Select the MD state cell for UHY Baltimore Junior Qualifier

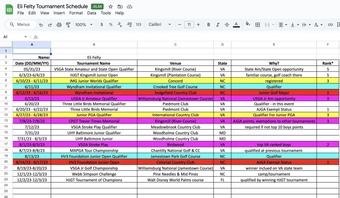click(222, 133)
